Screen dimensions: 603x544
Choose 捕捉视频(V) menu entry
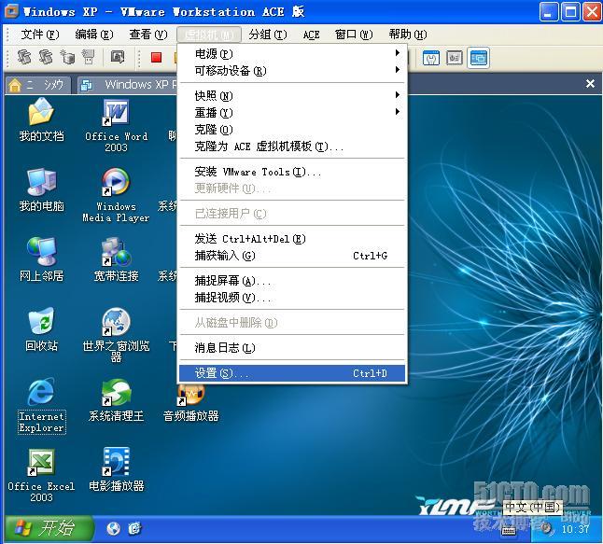click(x=292, y=298)
